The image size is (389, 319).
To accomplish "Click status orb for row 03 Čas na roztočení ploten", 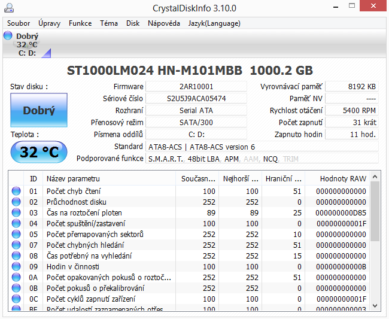I will pyautogui.click(x=16, y=213).
